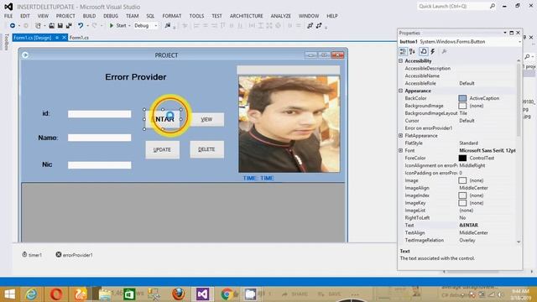This screenshot has width=537, height=302.
Task: Select the Categorized view icon in Properties
Action: 403,51
